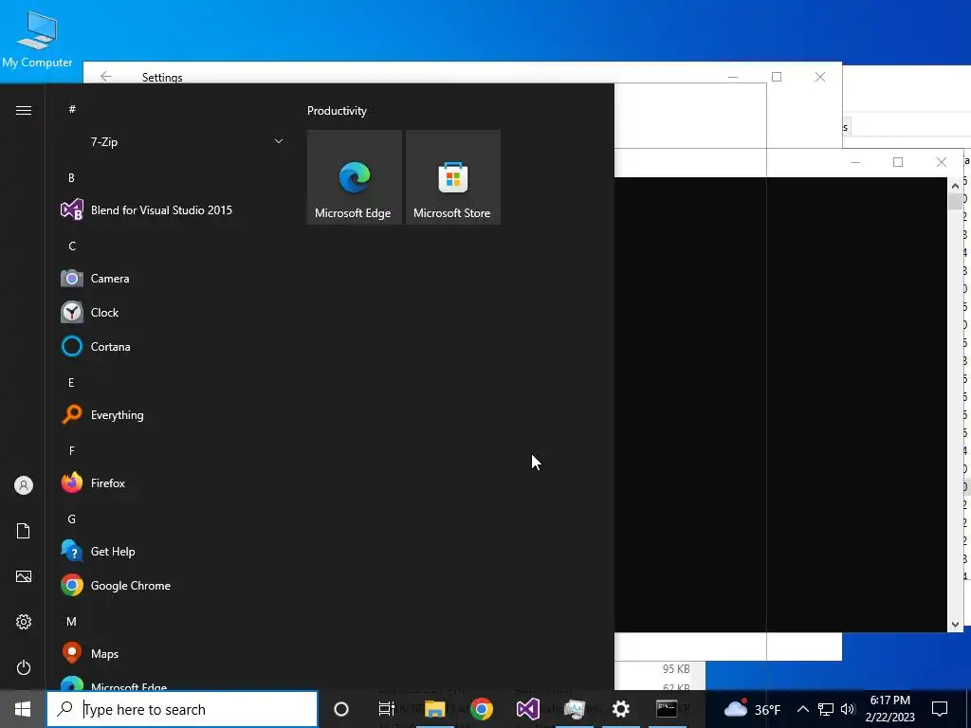The height and width of the screenshot is (728, 971).
Task: Open the volume speaker icon
Action: pos(848,709)
